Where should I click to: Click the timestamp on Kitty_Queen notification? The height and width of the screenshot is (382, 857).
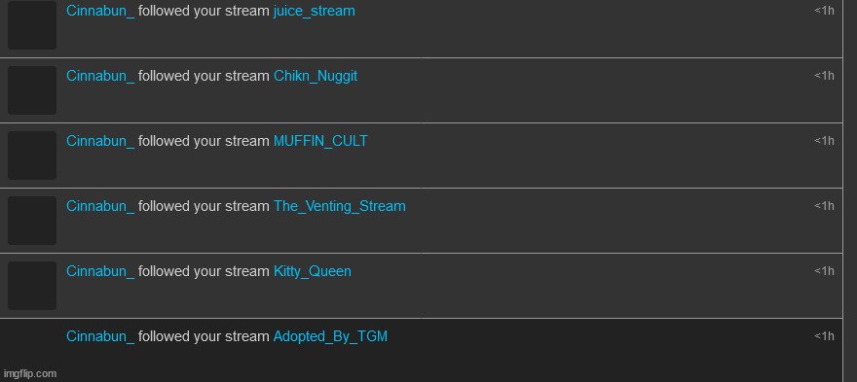[x=824, y=270]
